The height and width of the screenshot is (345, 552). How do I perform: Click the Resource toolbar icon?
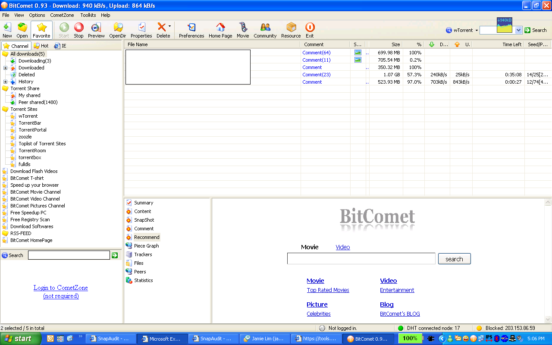[x=291, y=30]
